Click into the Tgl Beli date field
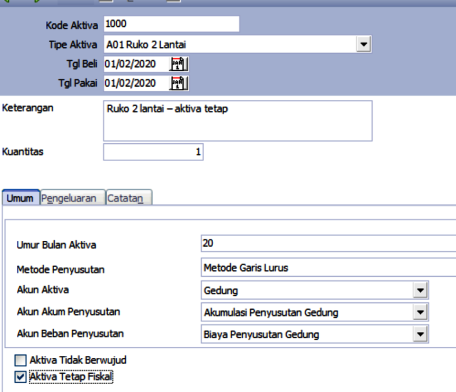 pos(136,64)
